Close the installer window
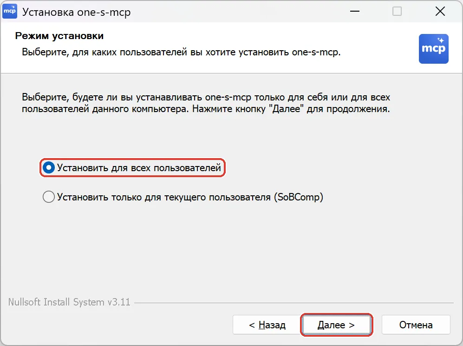Screen dimensions: 463x346 point(440,12)
